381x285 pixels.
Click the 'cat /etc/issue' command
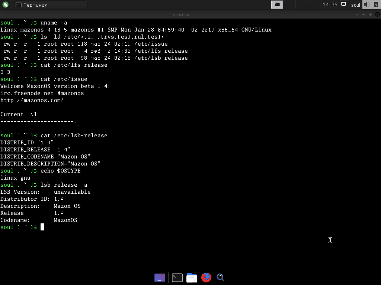(x=64, y=79)
